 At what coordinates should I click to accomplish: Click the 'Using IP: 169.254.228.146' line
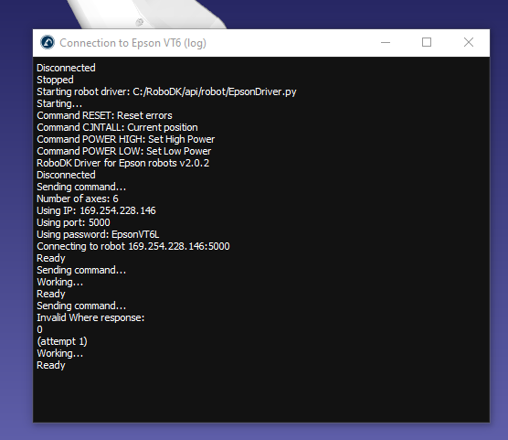[96, 210]
